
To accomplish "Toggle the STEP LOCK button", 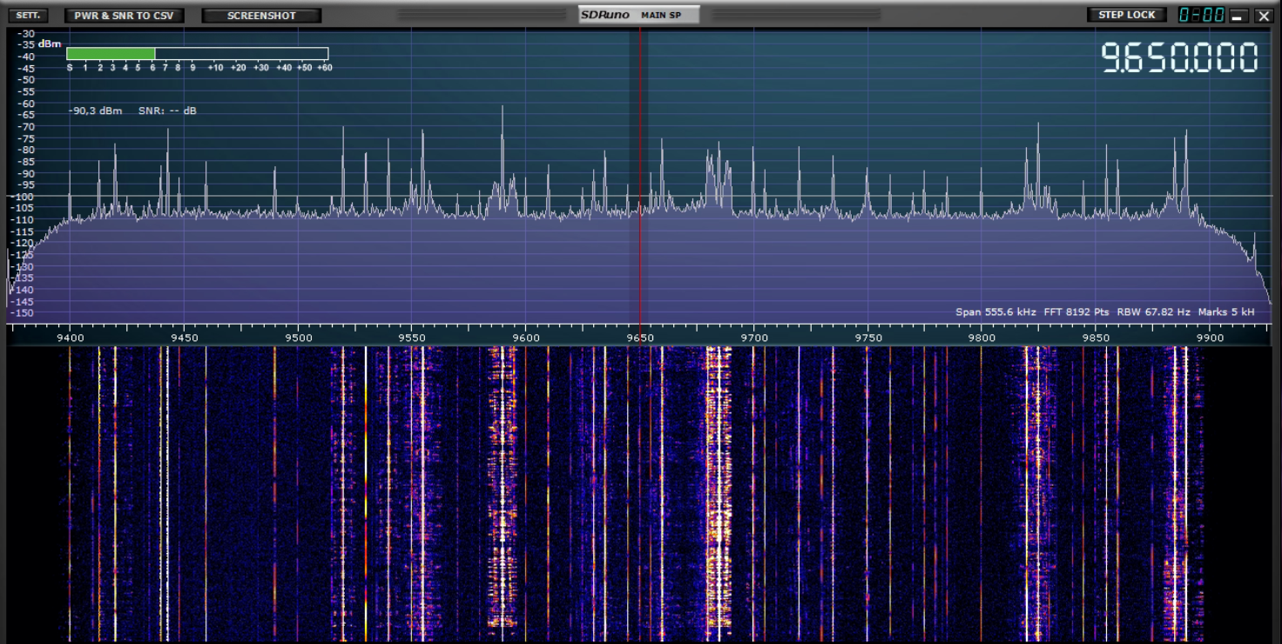I will click(x=1126, y=15).
